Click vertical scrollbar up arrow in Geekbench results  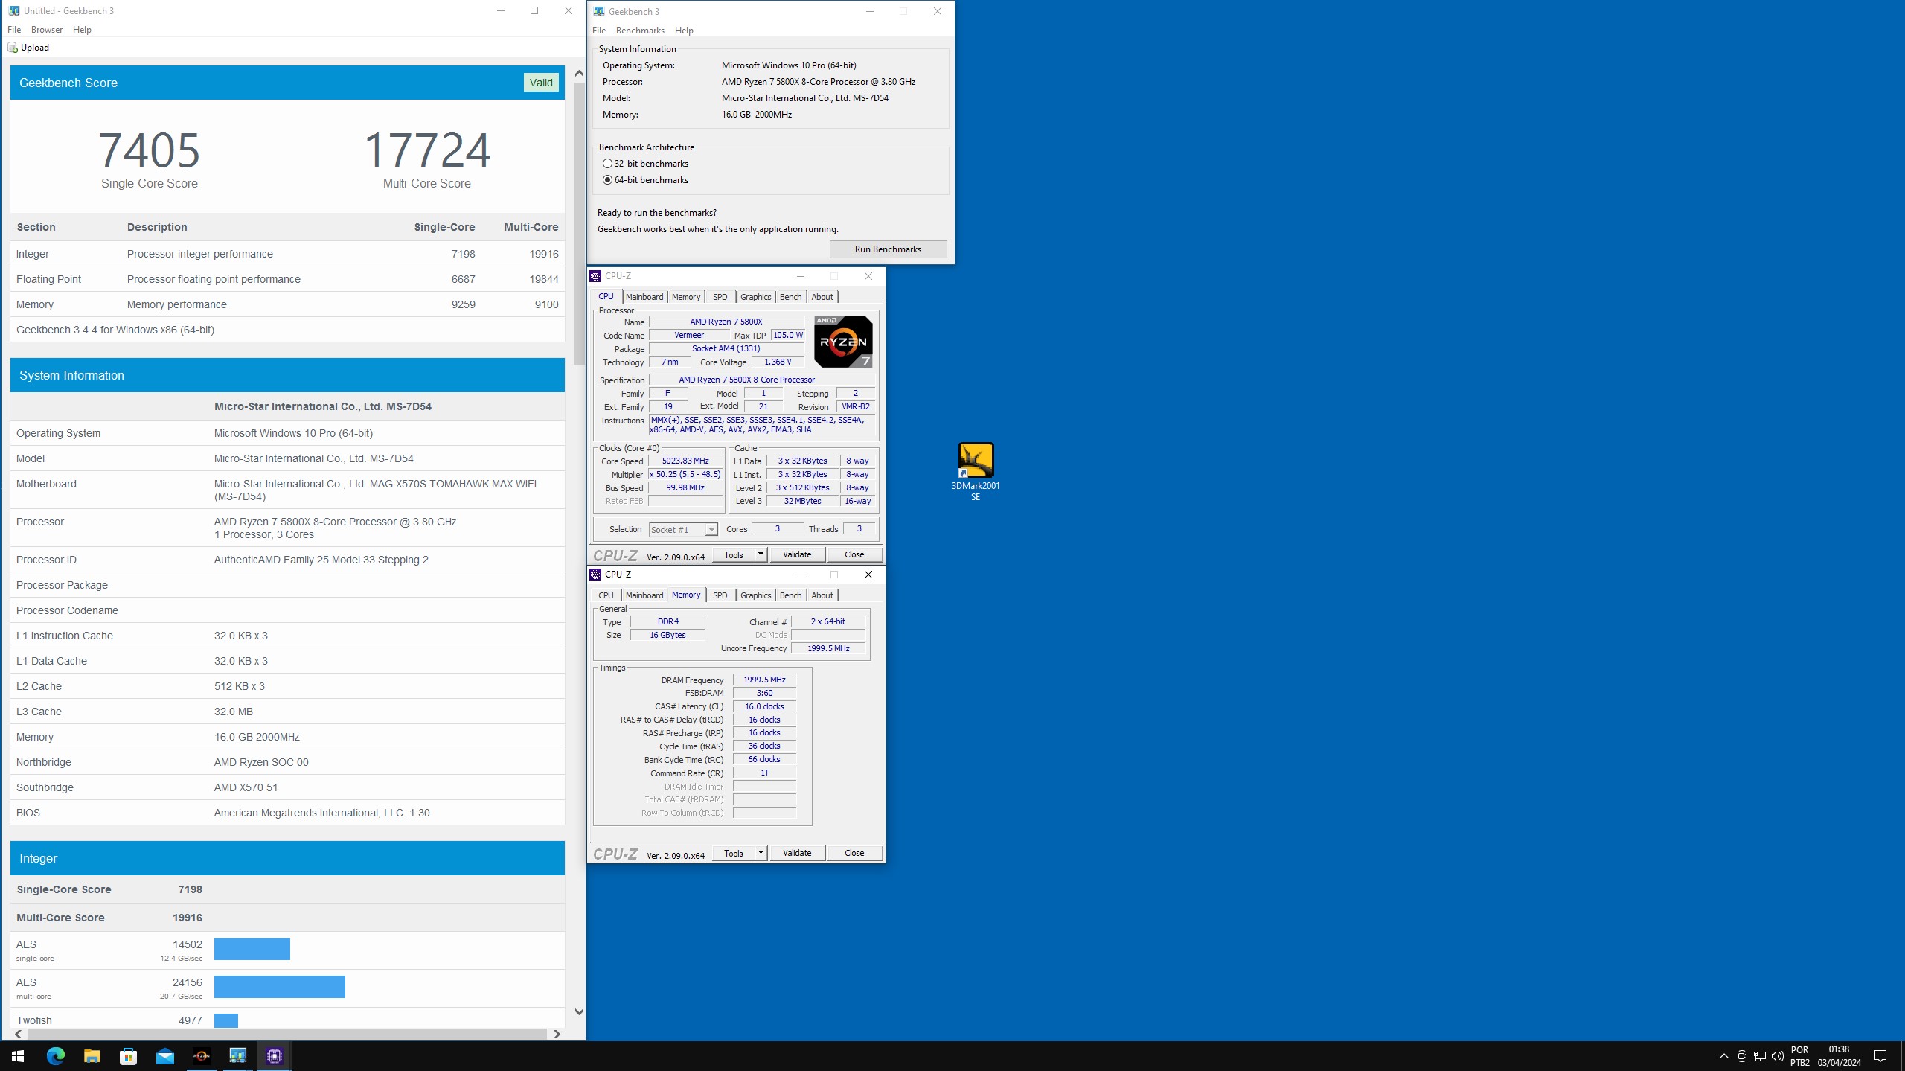coord(579,73)
